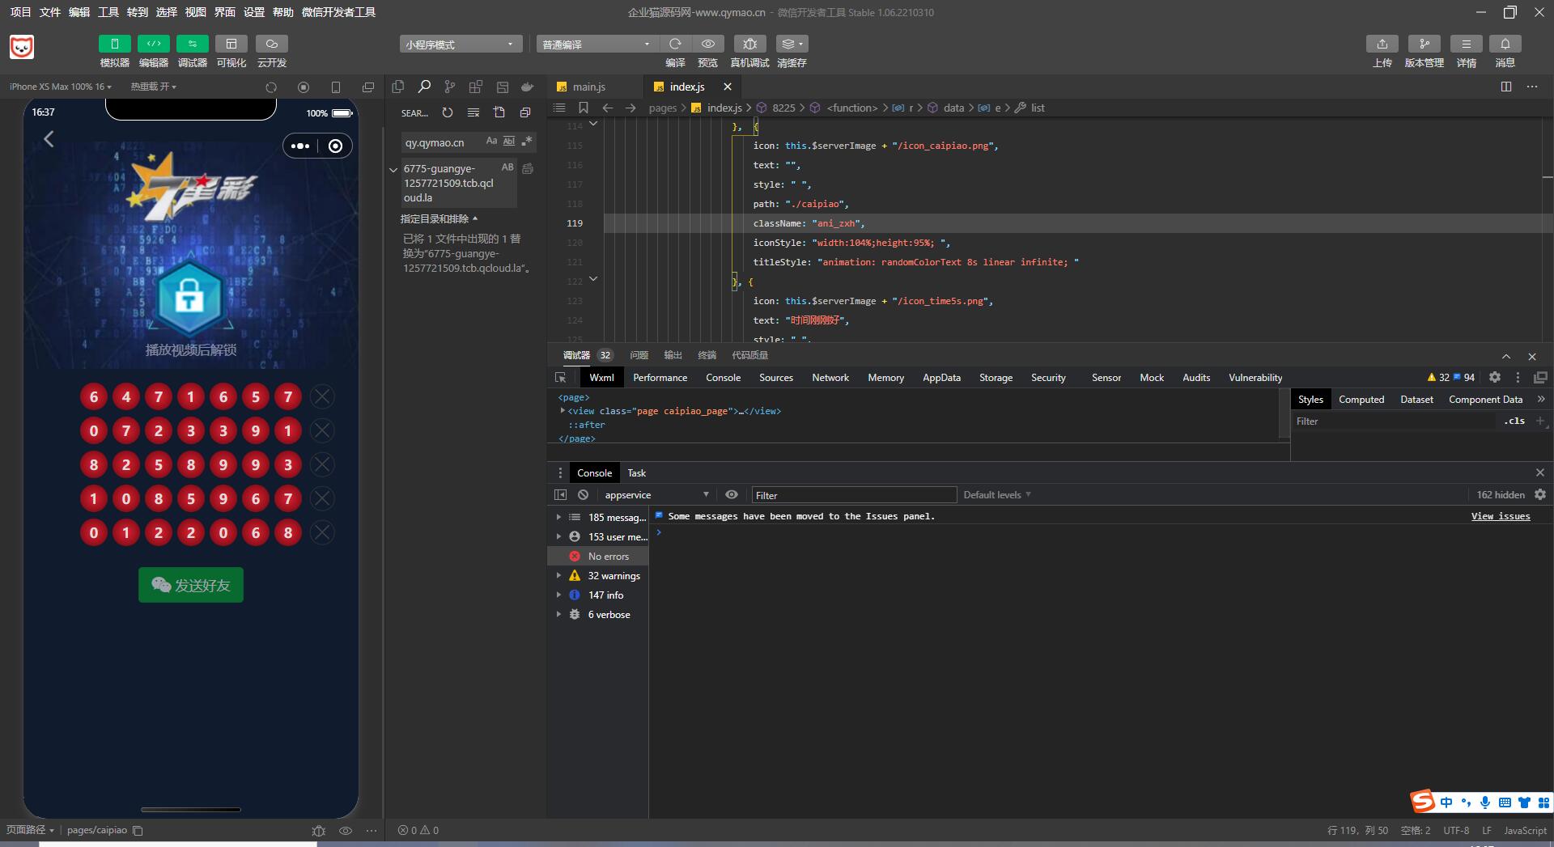Click the View issues link
Image resolution: width=1554 pixels, height=847 pixels.
point(1500,516)
